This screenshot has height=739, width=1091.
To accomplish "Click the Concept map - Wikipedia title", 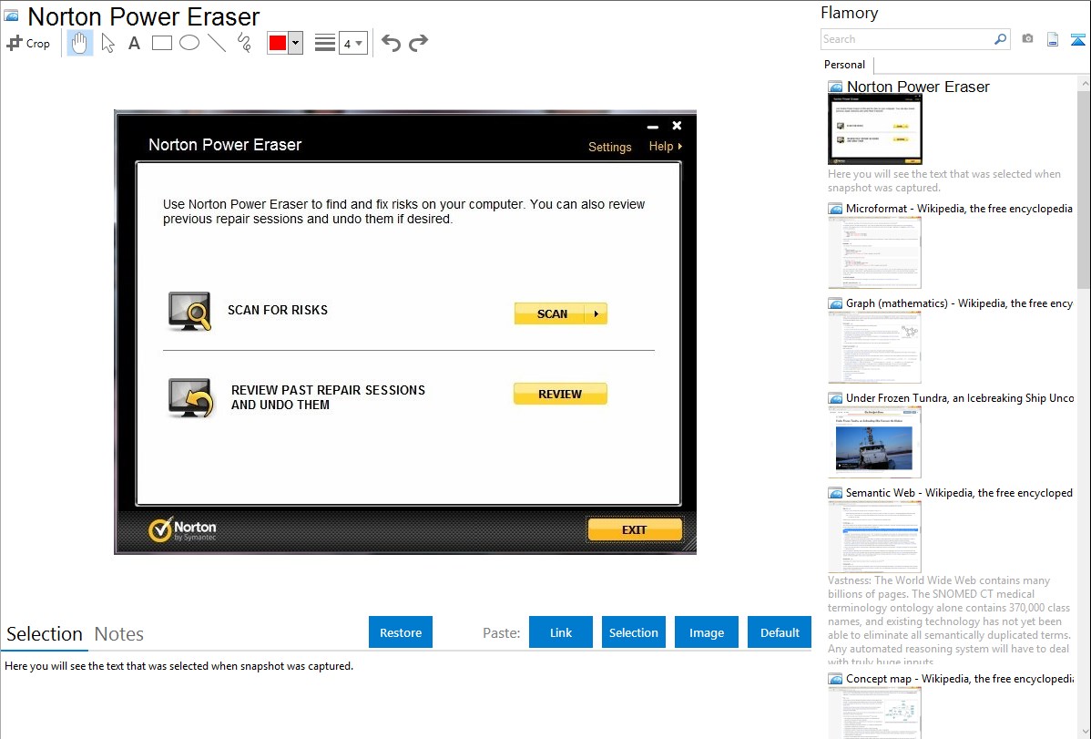I will (x=960, y=678).
